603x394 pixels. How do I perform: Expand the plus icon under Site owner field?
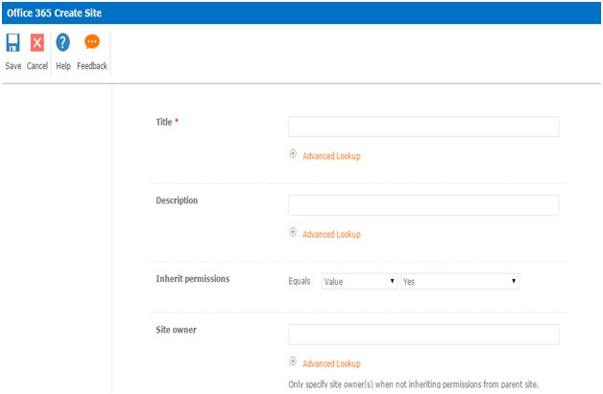293,361
